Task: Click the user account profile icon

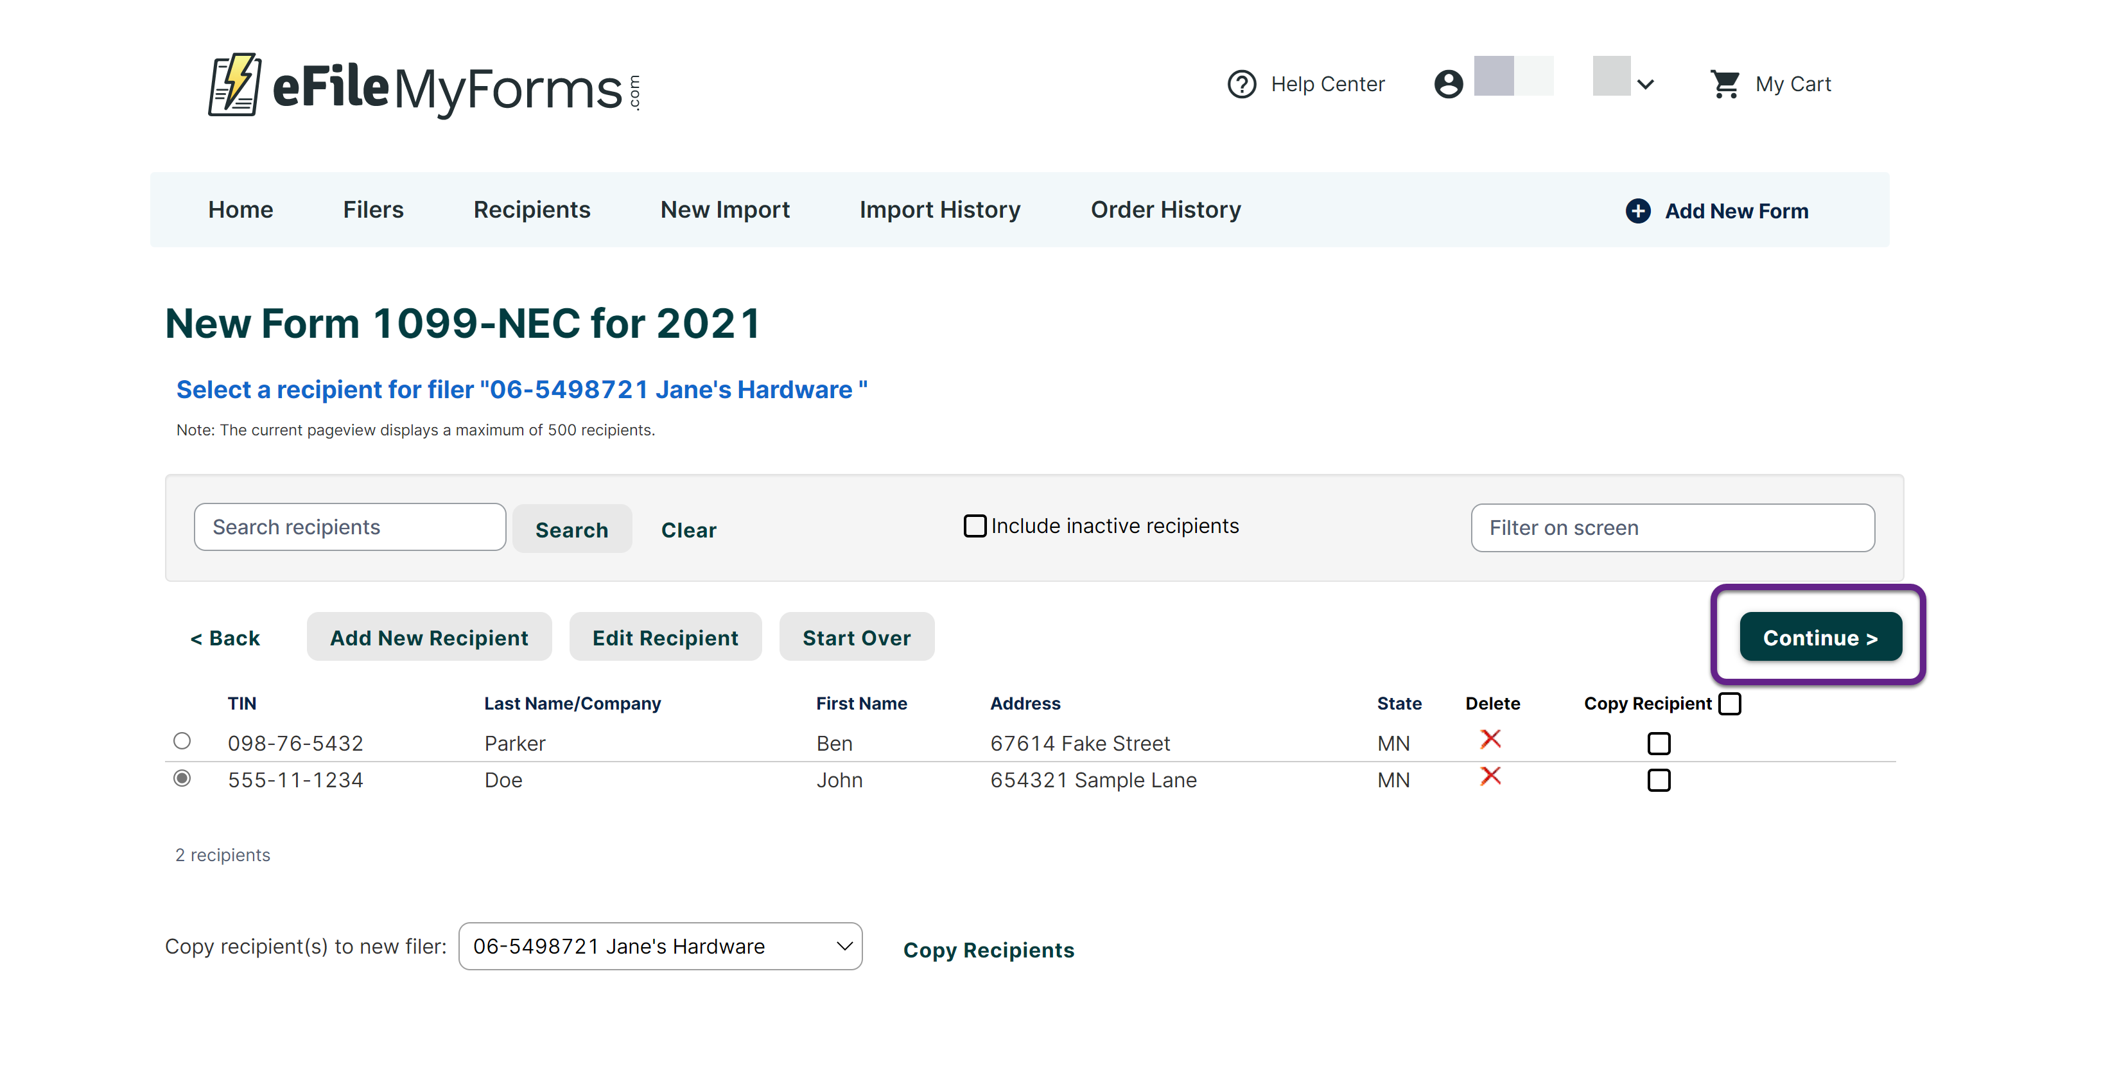Action: point(1449,84)
